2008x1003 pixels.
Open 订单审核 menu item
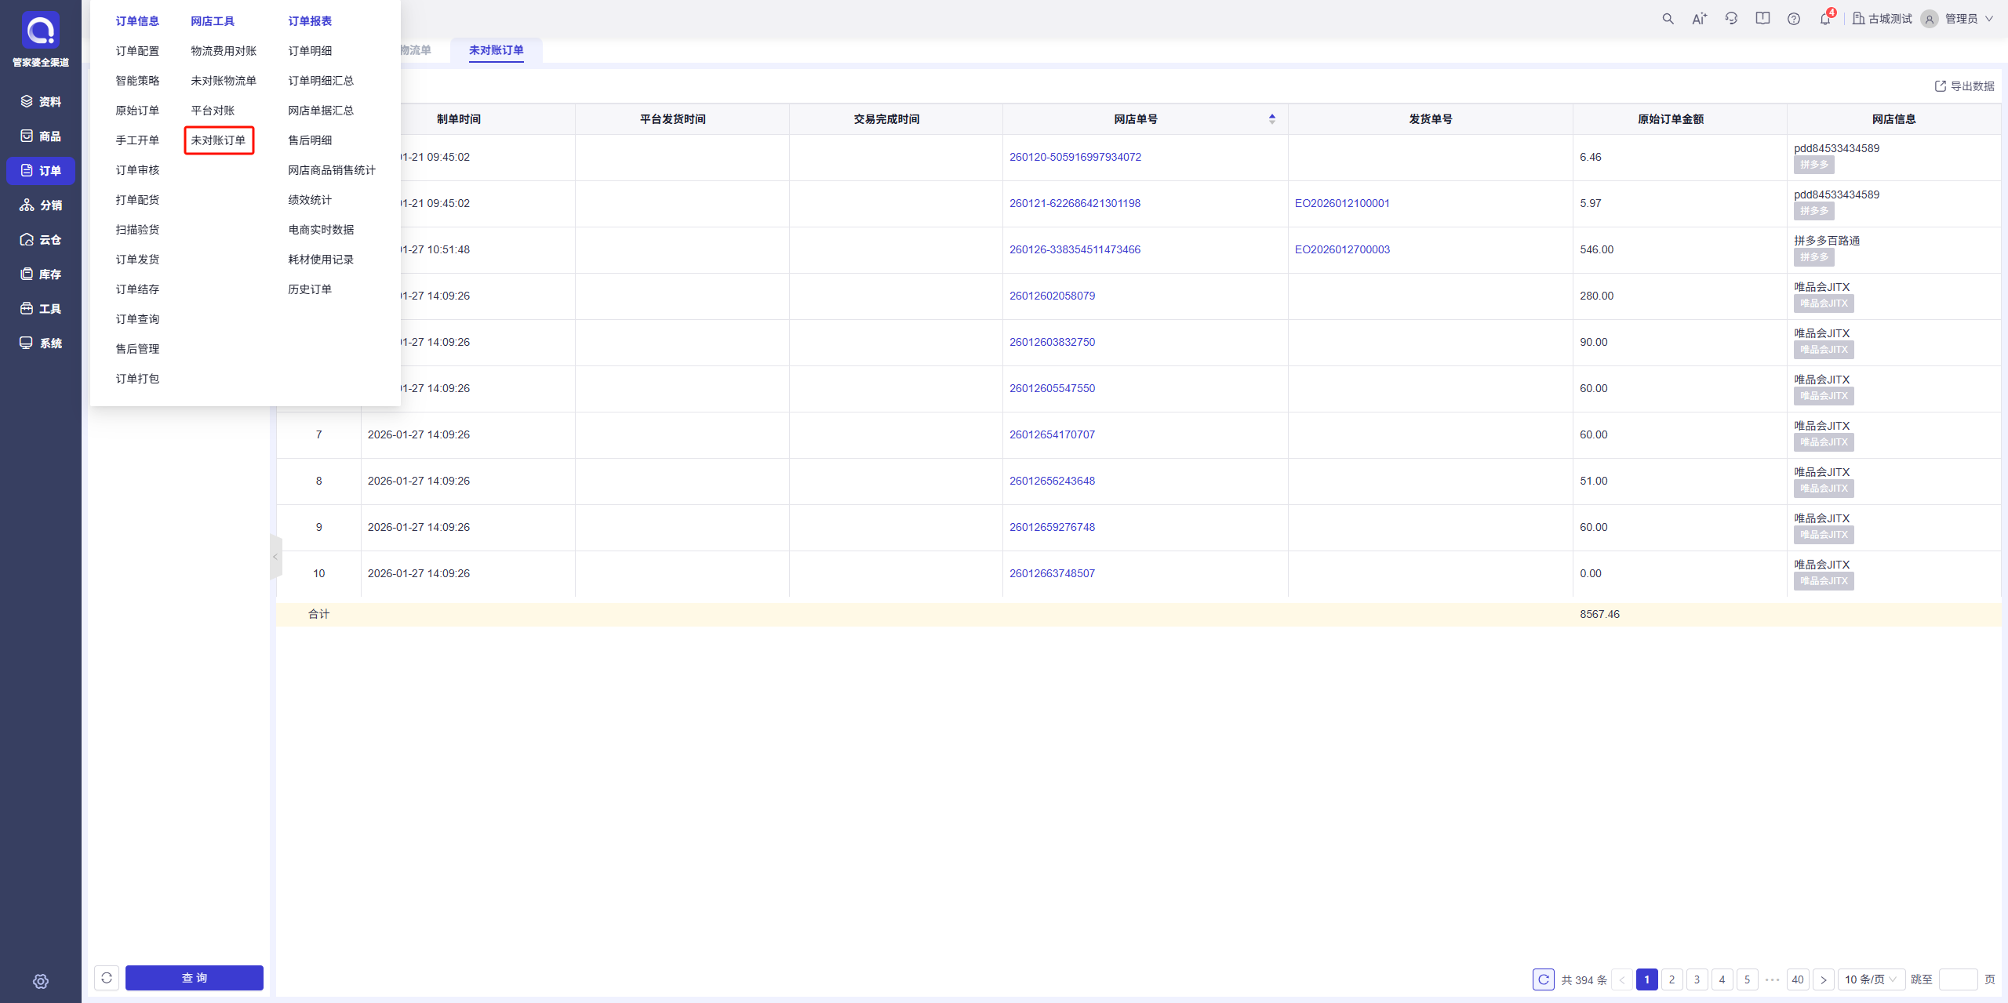click(137, 170)
